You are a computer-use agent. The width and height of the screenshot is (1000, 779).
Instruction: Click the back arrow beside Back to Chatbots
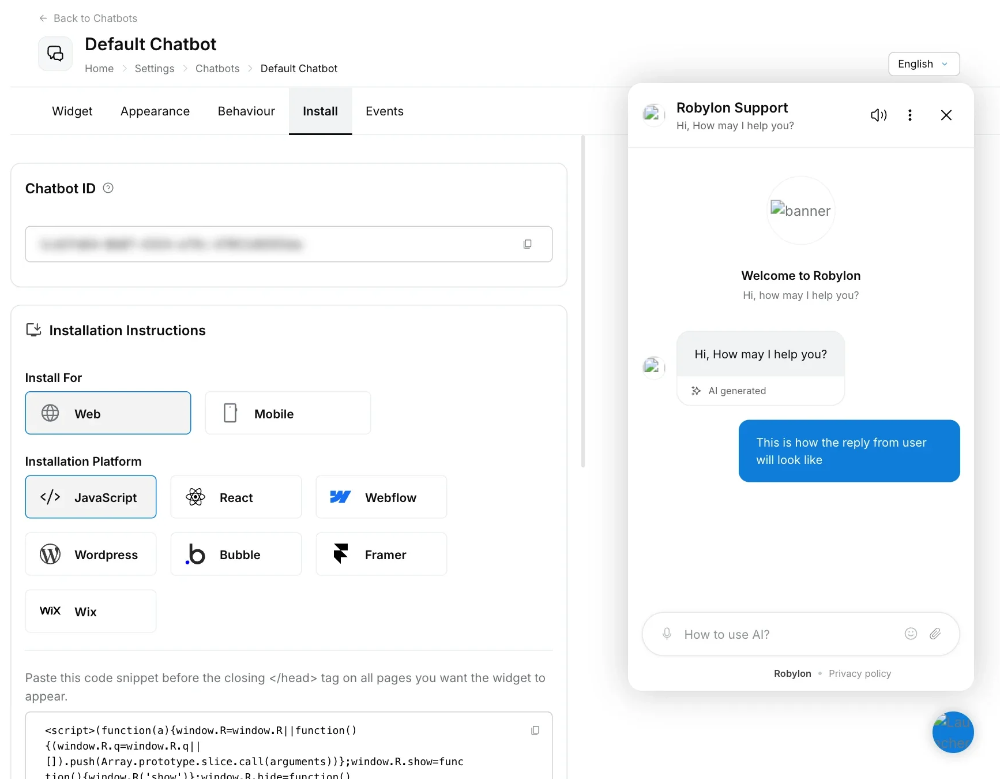click(43, 18)
